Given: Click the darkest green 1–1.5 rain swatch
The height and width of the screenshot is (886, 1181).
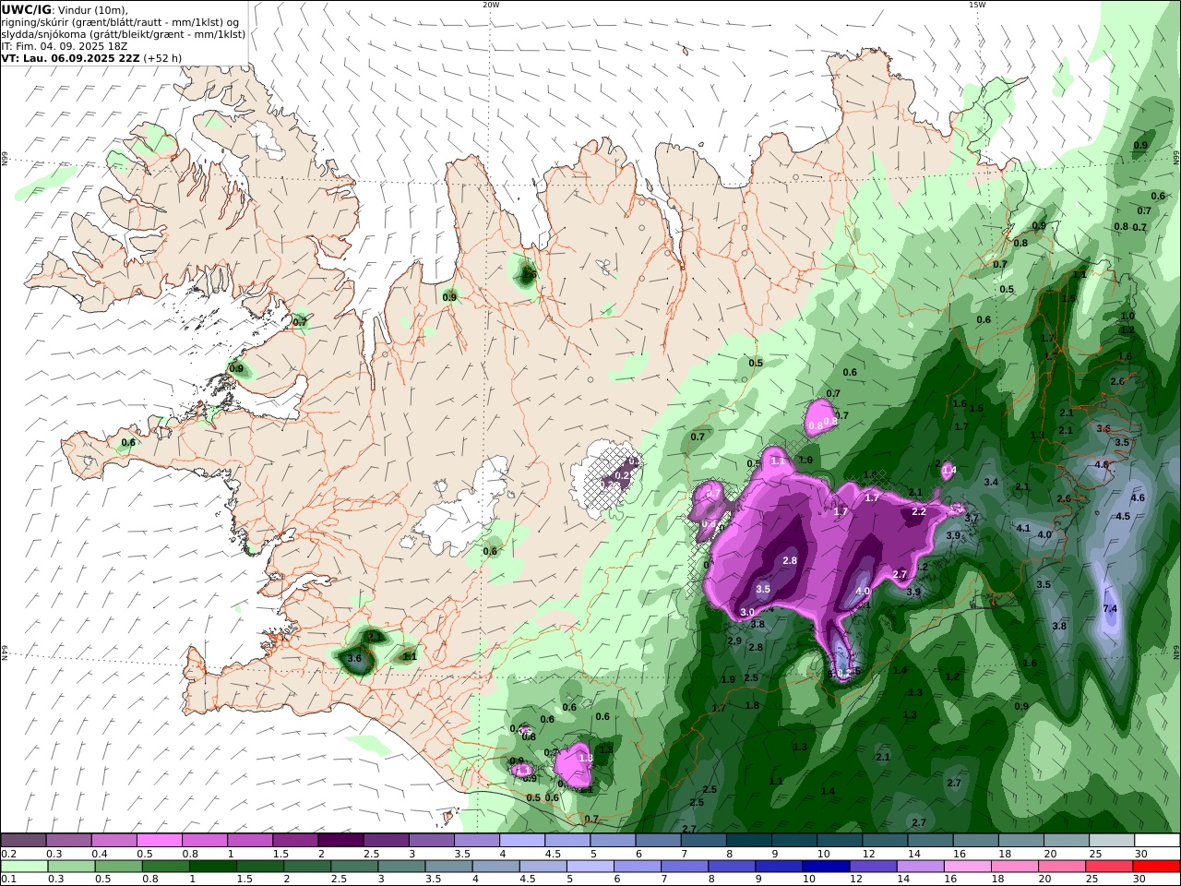Looking at the screenshot, I should [x=212, y=867].
